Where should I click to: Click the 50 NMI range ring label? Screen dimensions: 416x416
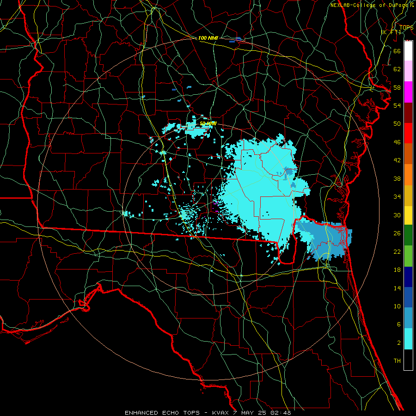click(208, 123)
